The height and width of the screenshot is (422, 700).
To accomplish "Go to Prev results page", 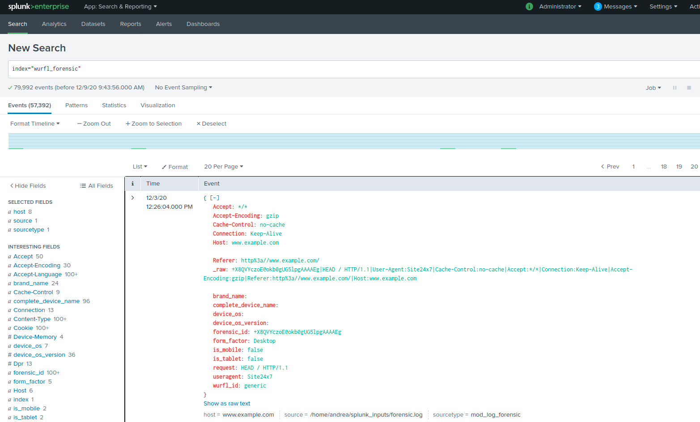I will 610,167.
